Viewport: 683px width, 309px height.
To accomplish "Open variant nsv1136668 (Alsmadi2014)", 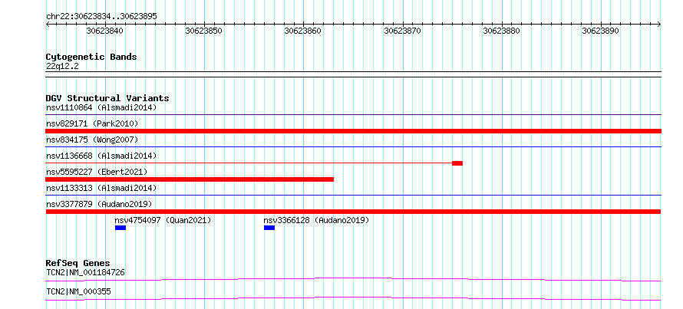I will pos(101,156).
